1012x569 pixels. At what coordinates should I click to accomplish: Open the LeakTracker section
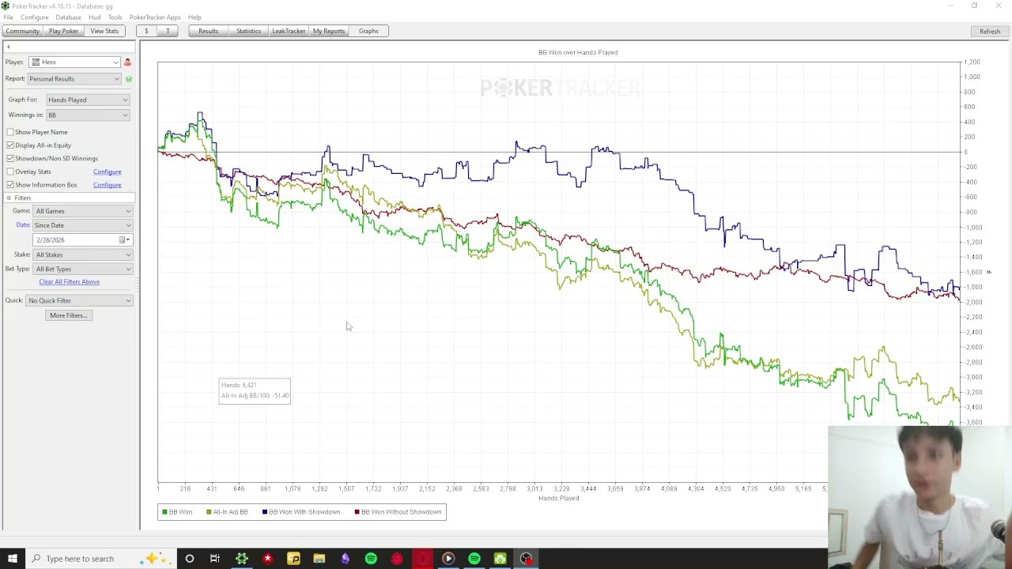coord(289,31)
